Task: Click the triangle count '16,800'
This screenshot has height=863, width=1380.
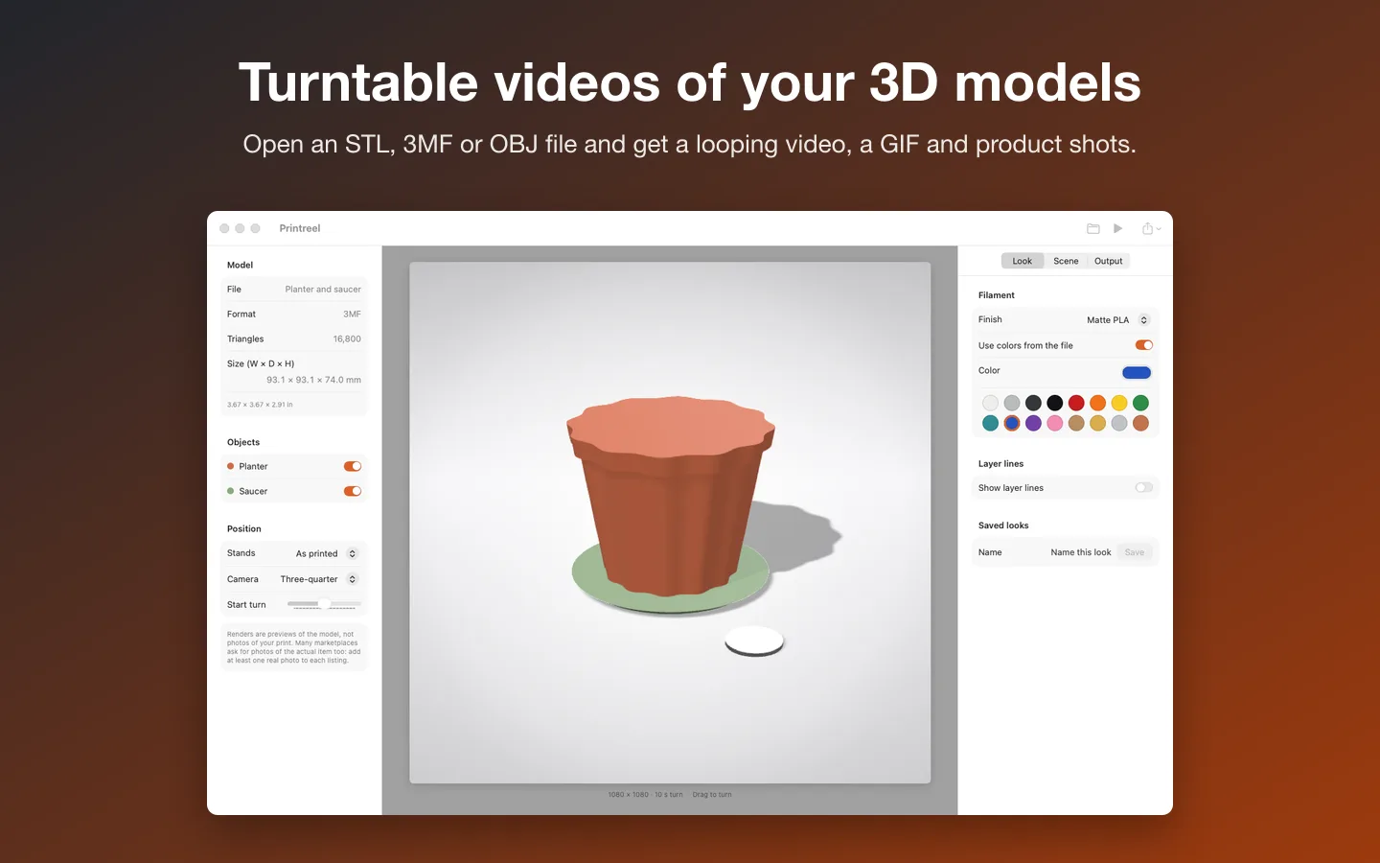Action: 347,339
